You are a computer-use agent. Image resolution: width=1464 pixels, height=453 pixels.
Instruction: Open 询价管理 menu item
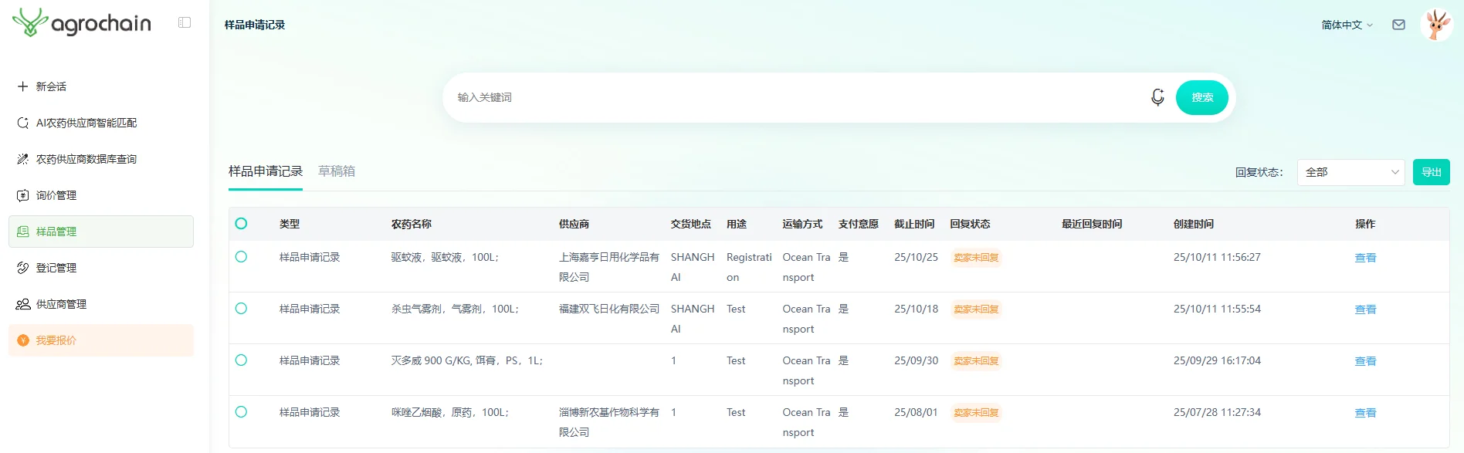pos(101,195)
